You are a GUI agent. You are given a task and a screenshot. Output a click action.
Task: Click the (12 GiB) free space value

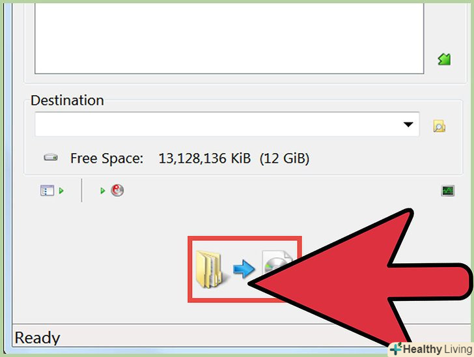(285, 158)
